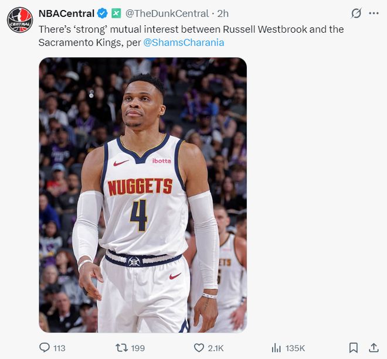This screenshot has width=387, height=359.
Task: Open the view analytics bar-chart icon
Action: (x=276, y=348)
